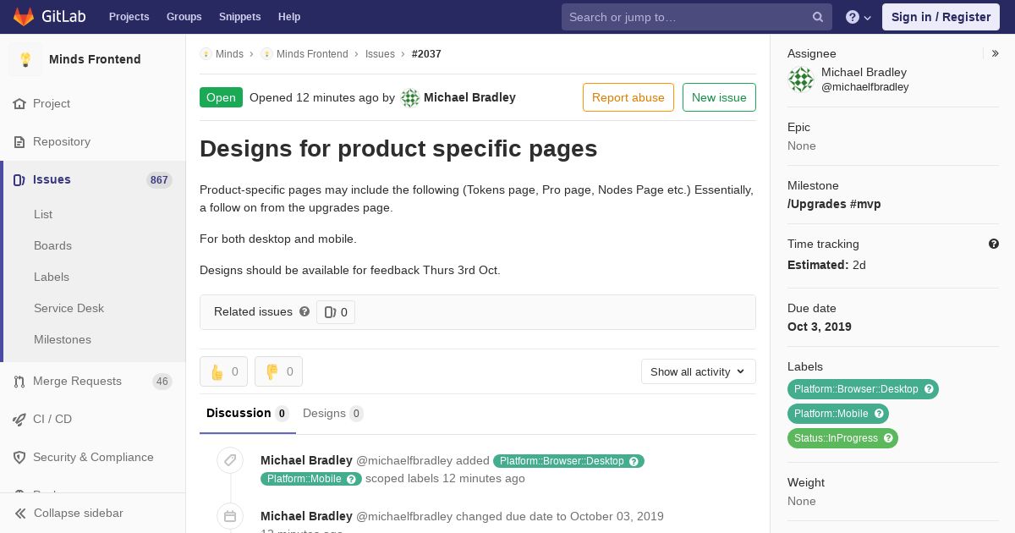
Task: Give a thumbs down reaction
Action: click(278, 371)
